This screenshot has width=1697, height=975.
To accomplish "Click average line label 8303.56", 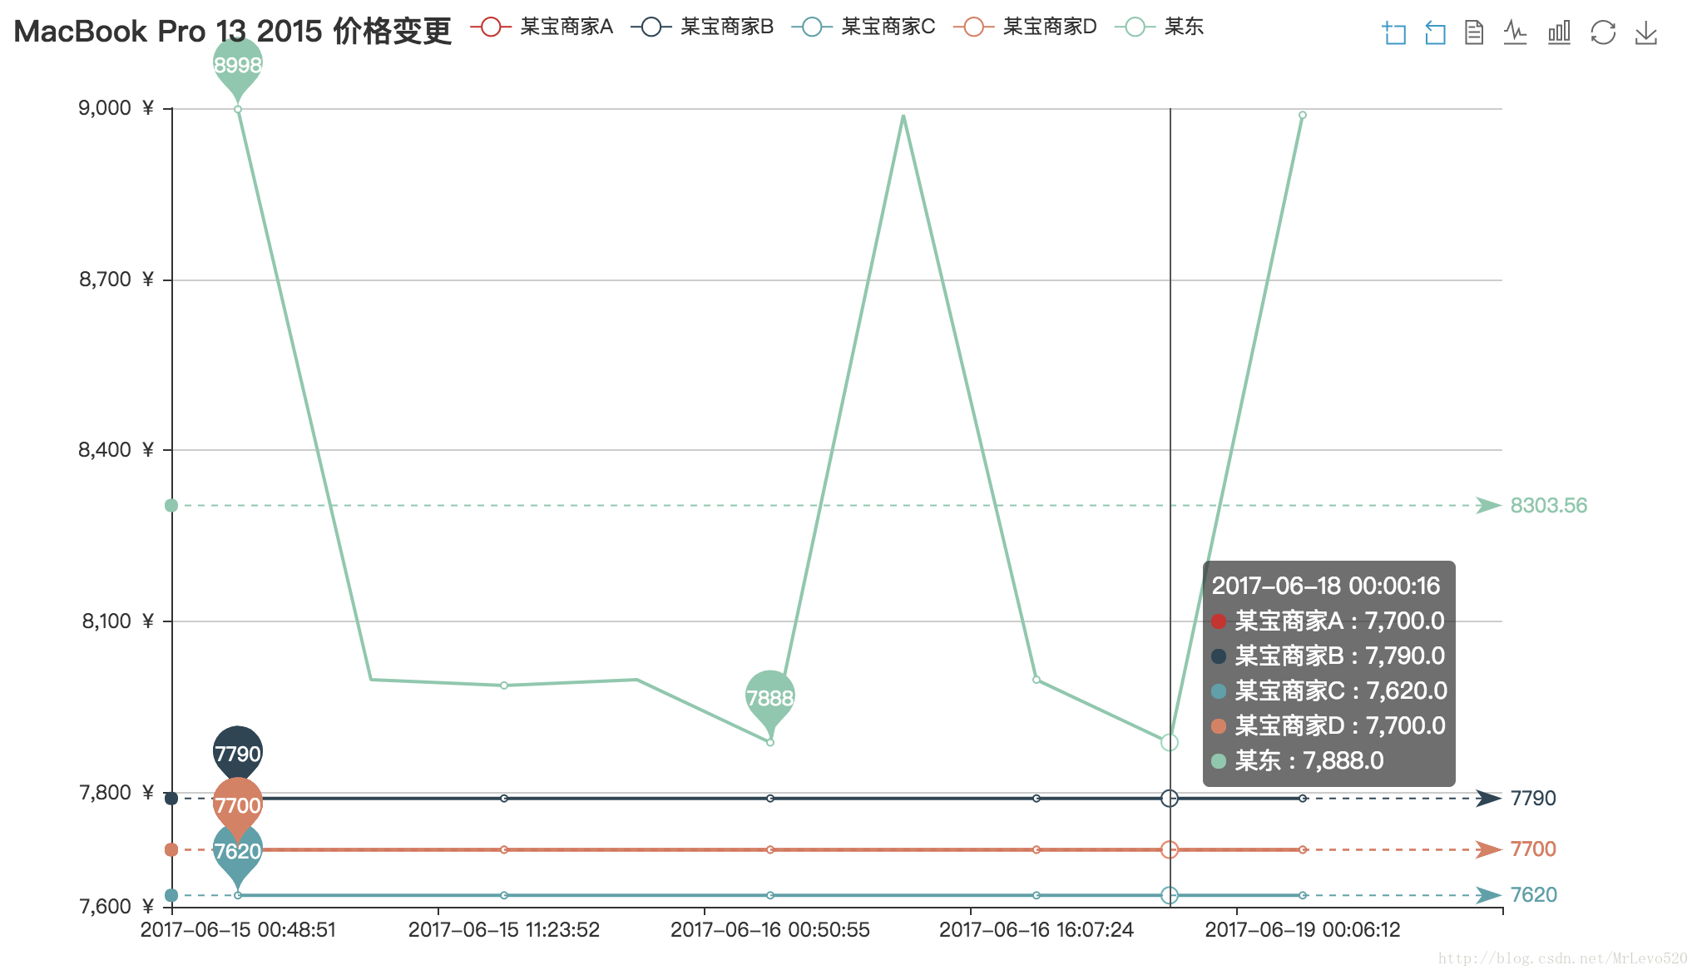I will (x=1548, y=506).
